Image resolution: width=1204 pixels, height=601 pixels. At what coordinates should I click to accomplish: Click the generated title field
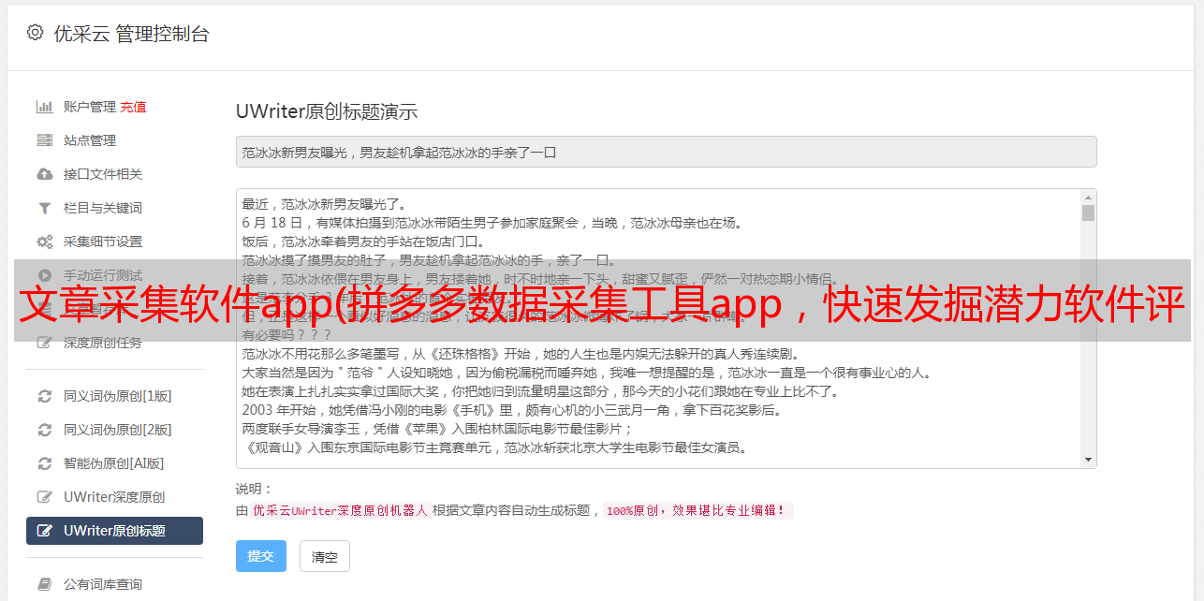pos(666,152)
